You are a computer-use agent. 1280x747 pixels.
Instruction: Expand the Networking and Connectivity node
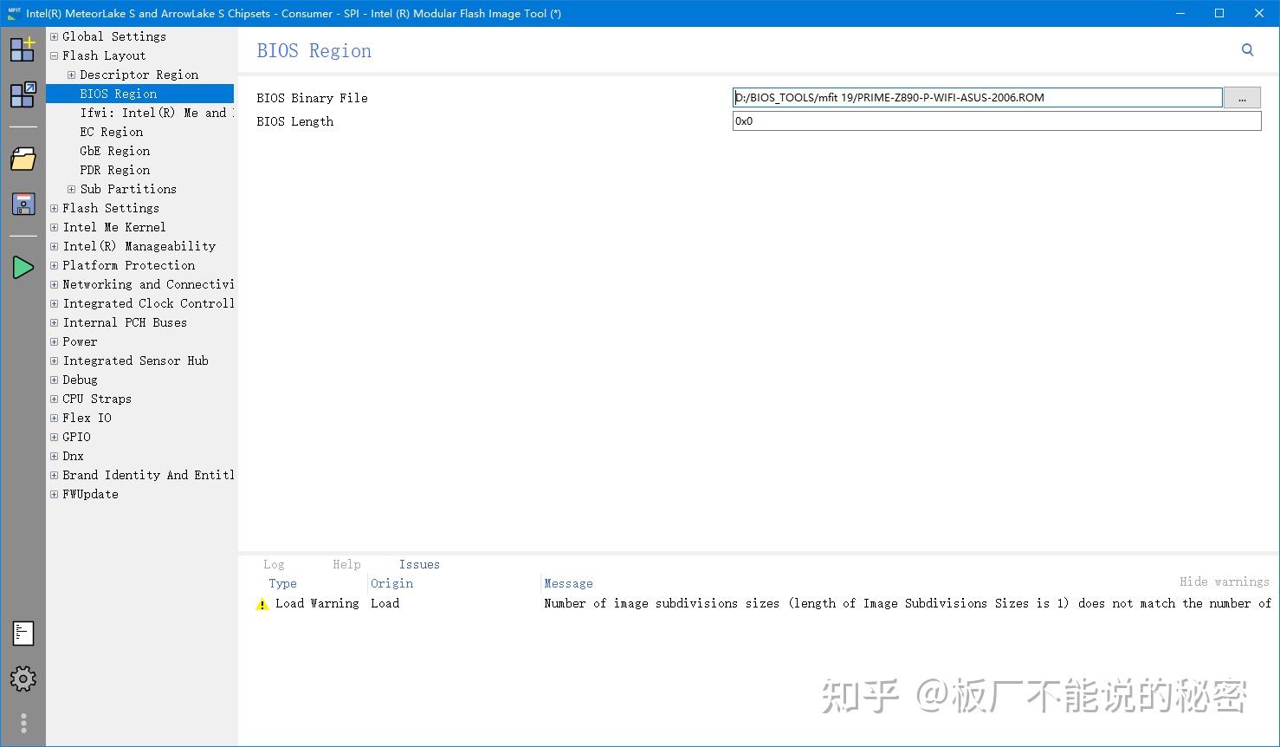55,284
